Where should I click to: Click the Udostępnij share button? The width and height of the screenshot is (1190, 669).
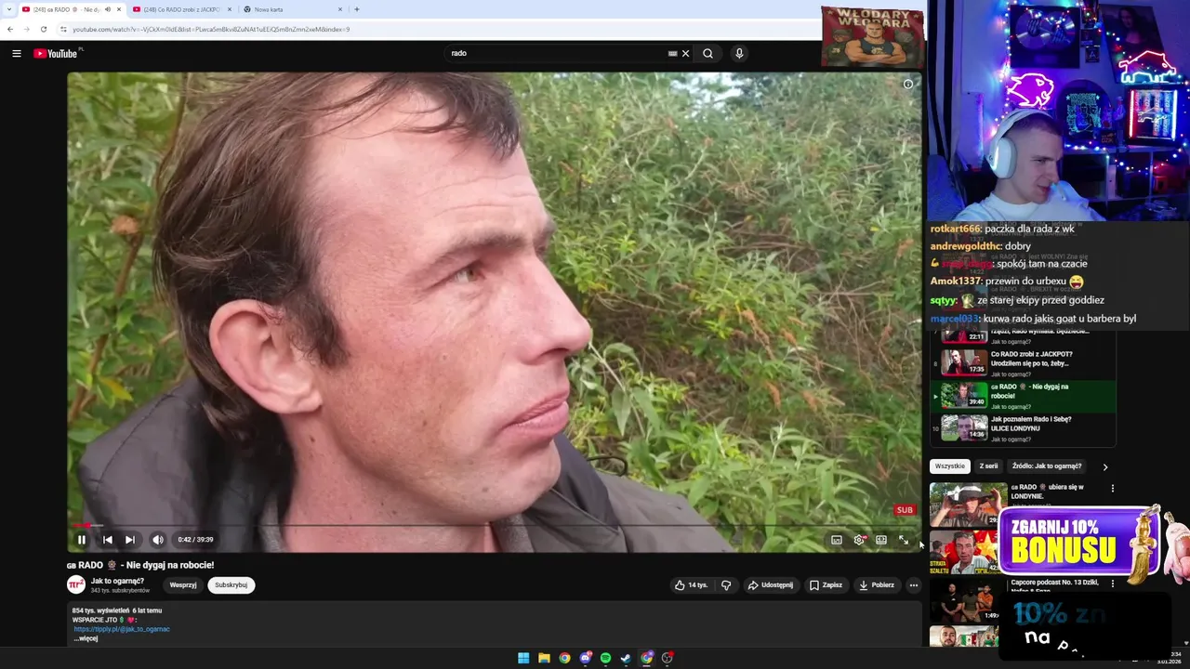(771, 585)
